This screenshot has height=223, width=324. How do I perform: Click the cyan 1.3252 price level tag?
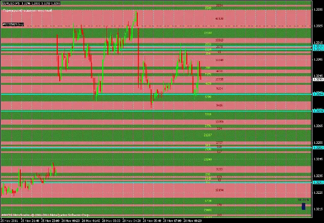pyautogui.click(x=318, y=148)
